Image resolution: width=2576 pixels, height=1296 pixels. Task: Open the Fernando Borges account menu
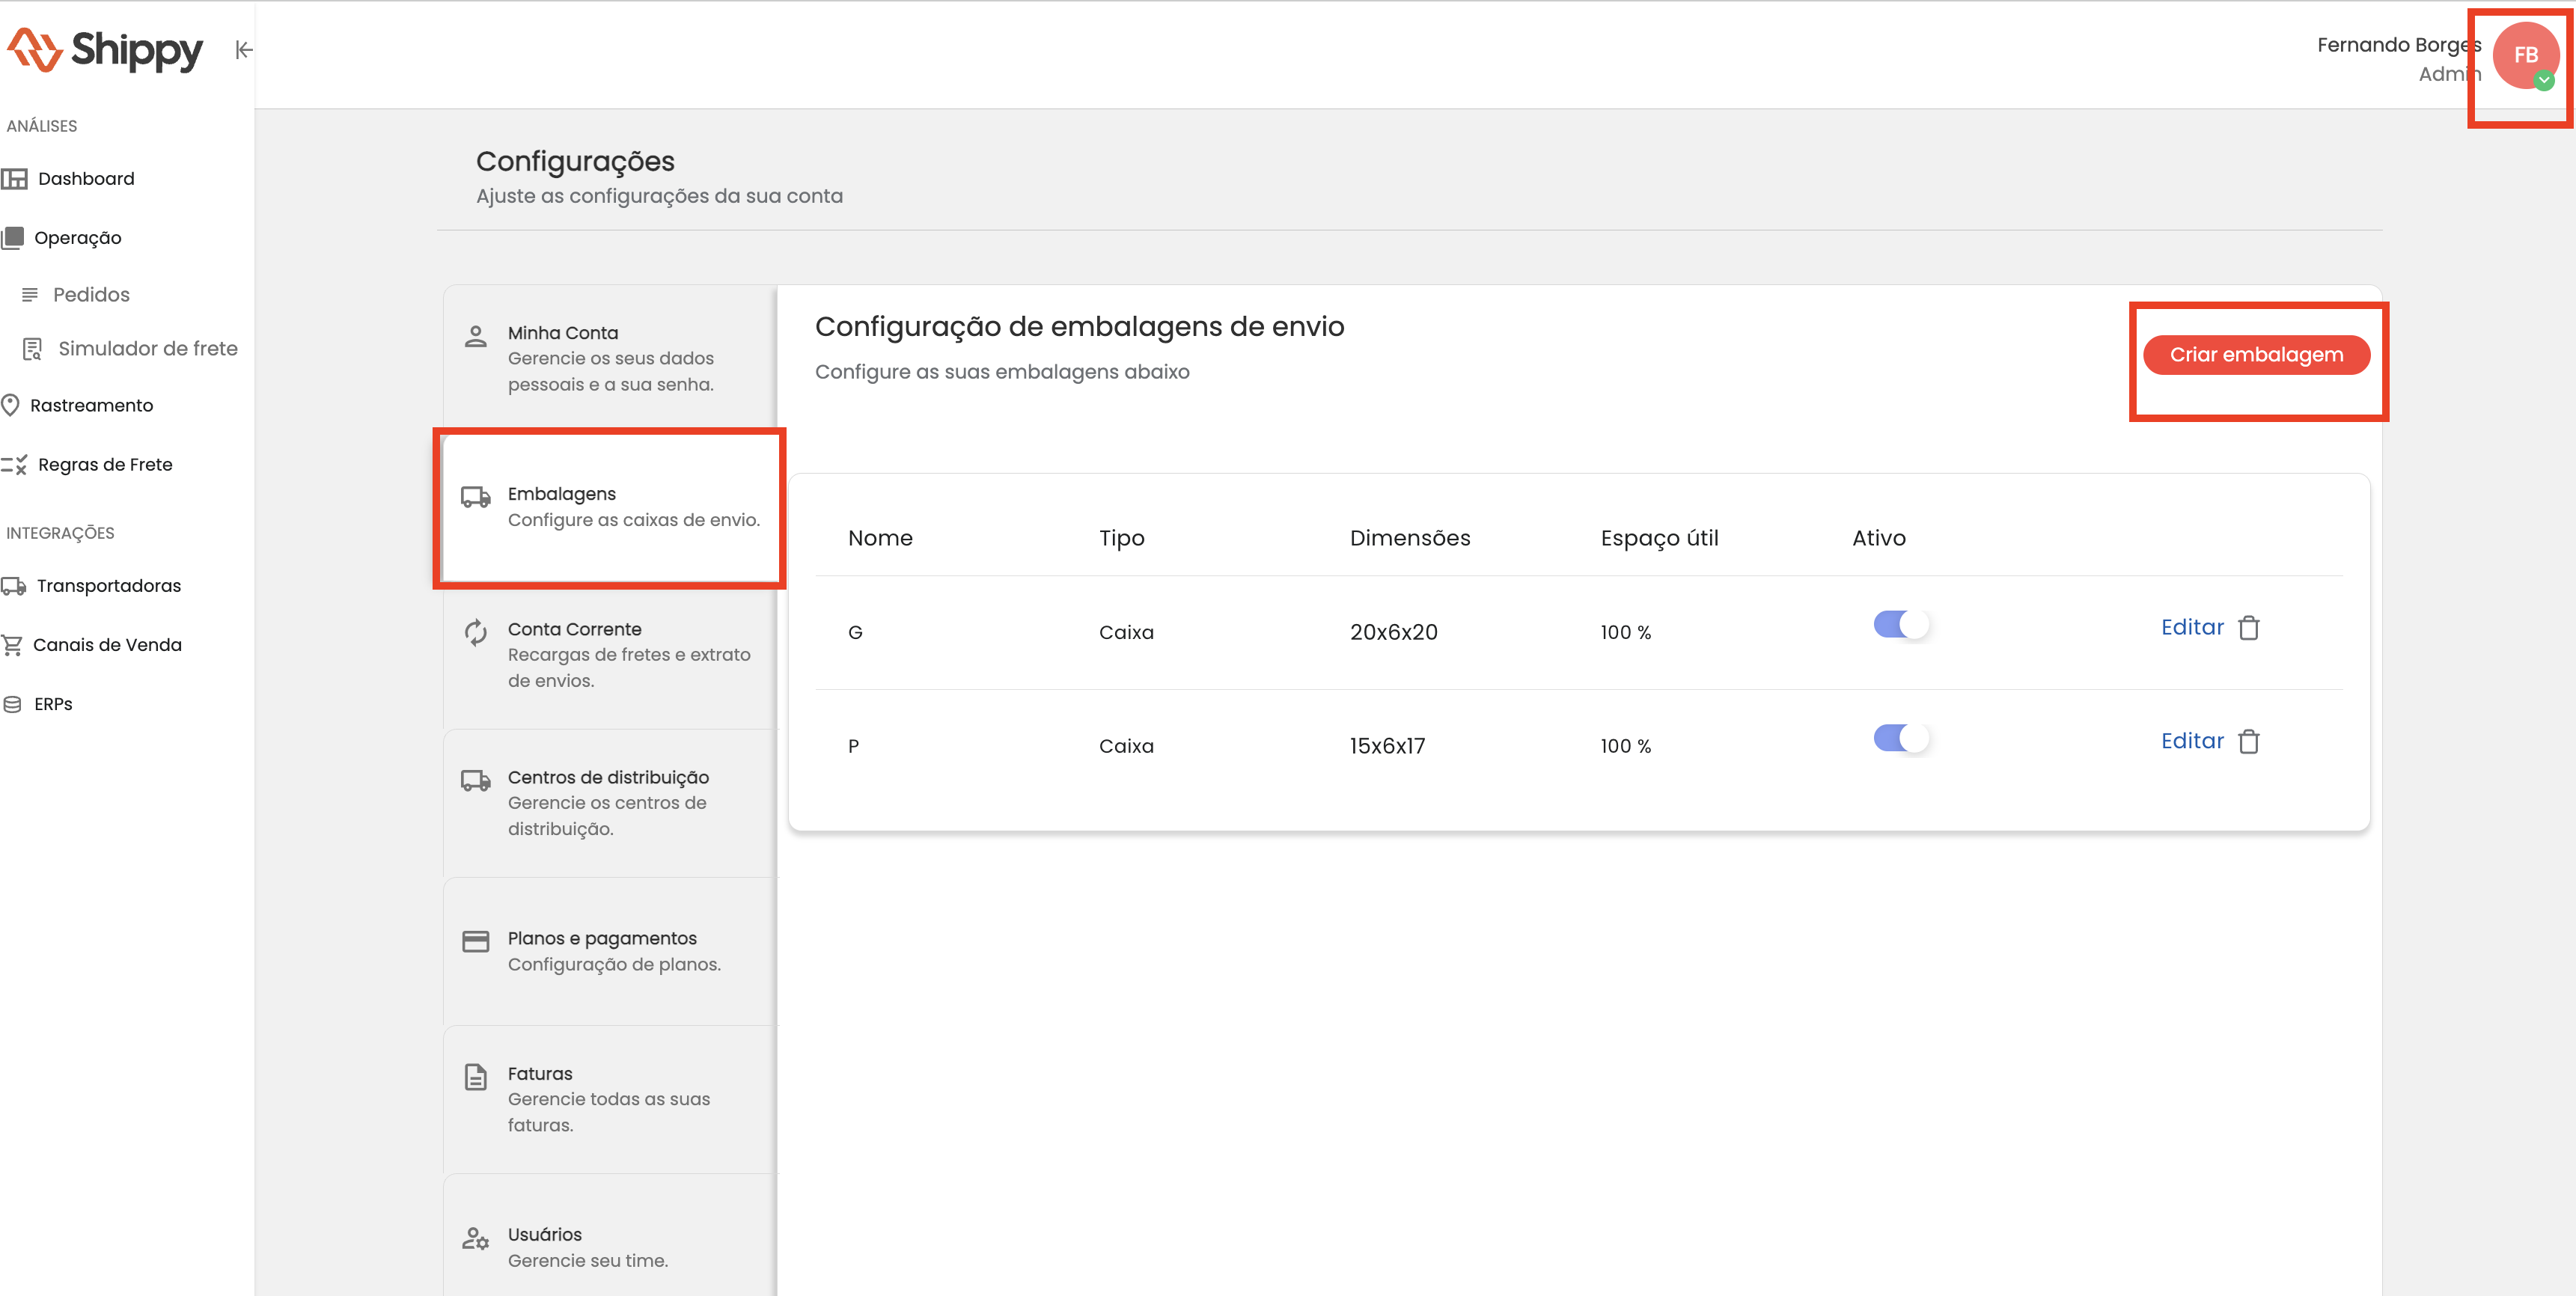(2398, 46)
